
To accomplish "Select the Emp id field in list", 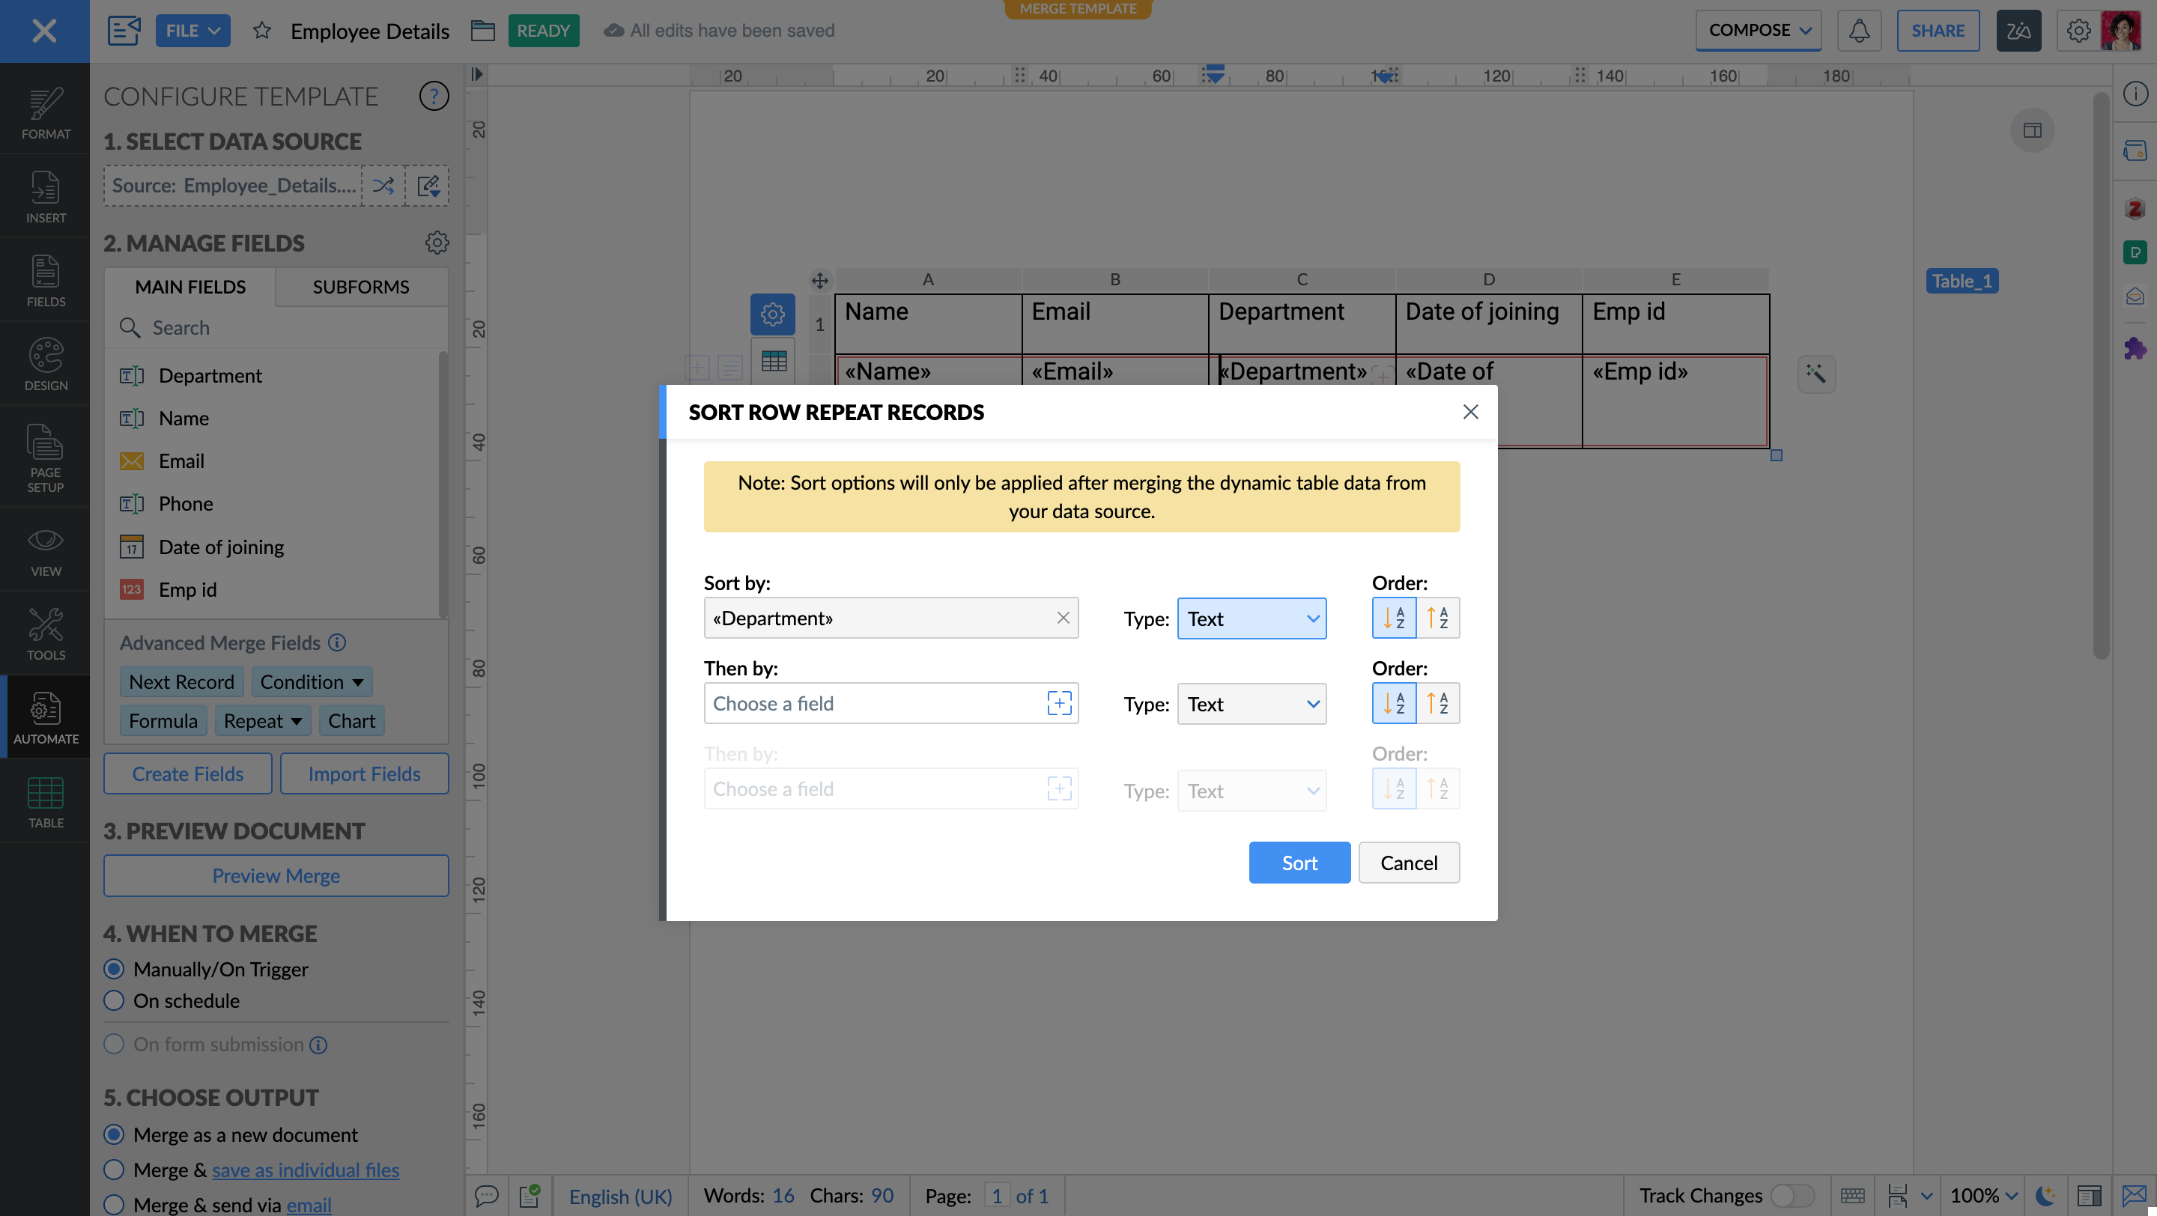I will point(272,589).
